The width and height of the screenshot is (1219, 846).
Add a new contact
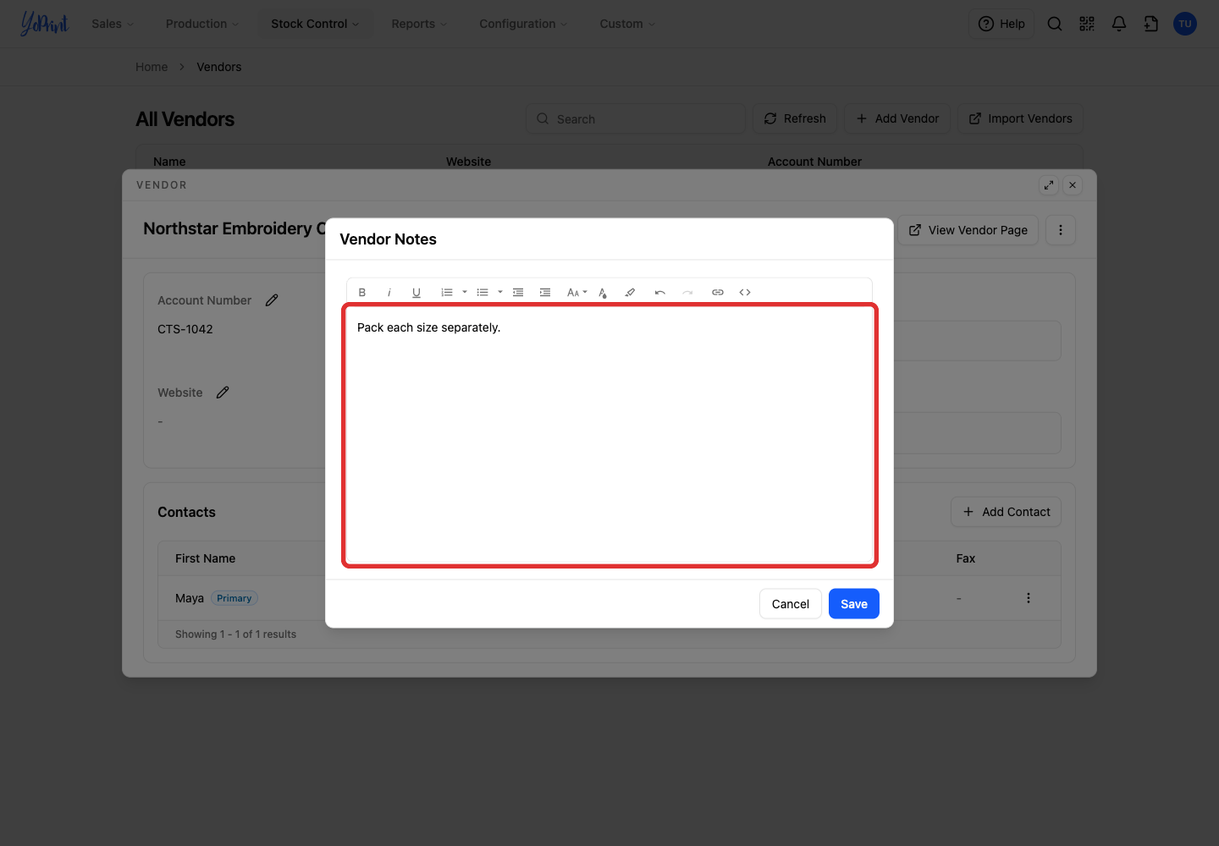[x=1006, y=512]
